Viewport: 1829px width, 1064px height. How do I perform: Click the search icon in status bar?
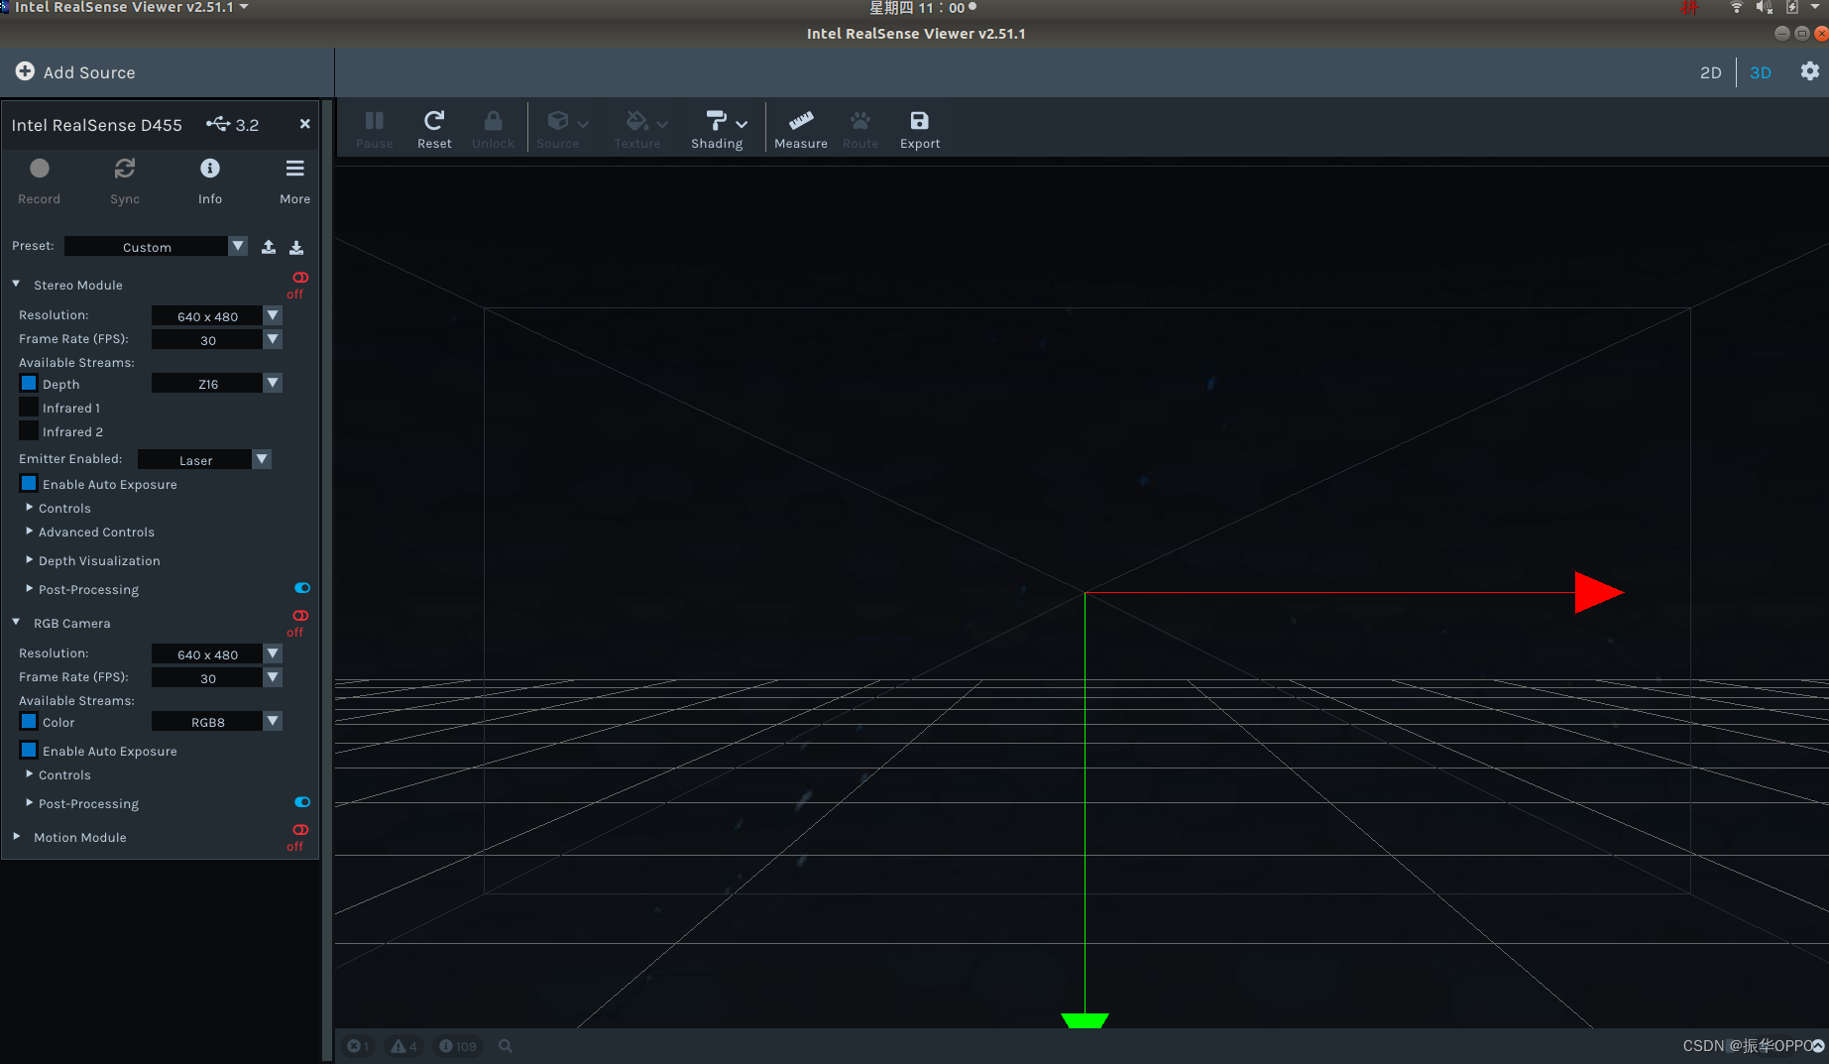(506, 1046)
